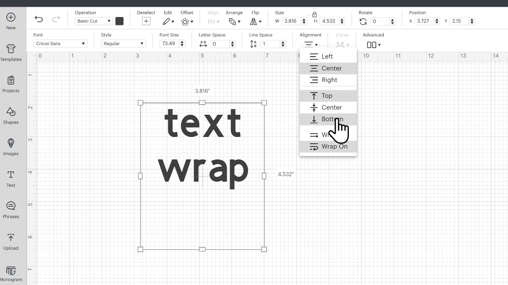
Task: Click the operation color swatch
Action: click(x=119, y=21)
